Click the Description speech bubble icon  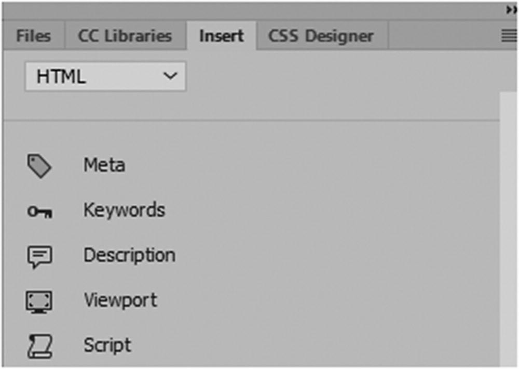point(39,257)
